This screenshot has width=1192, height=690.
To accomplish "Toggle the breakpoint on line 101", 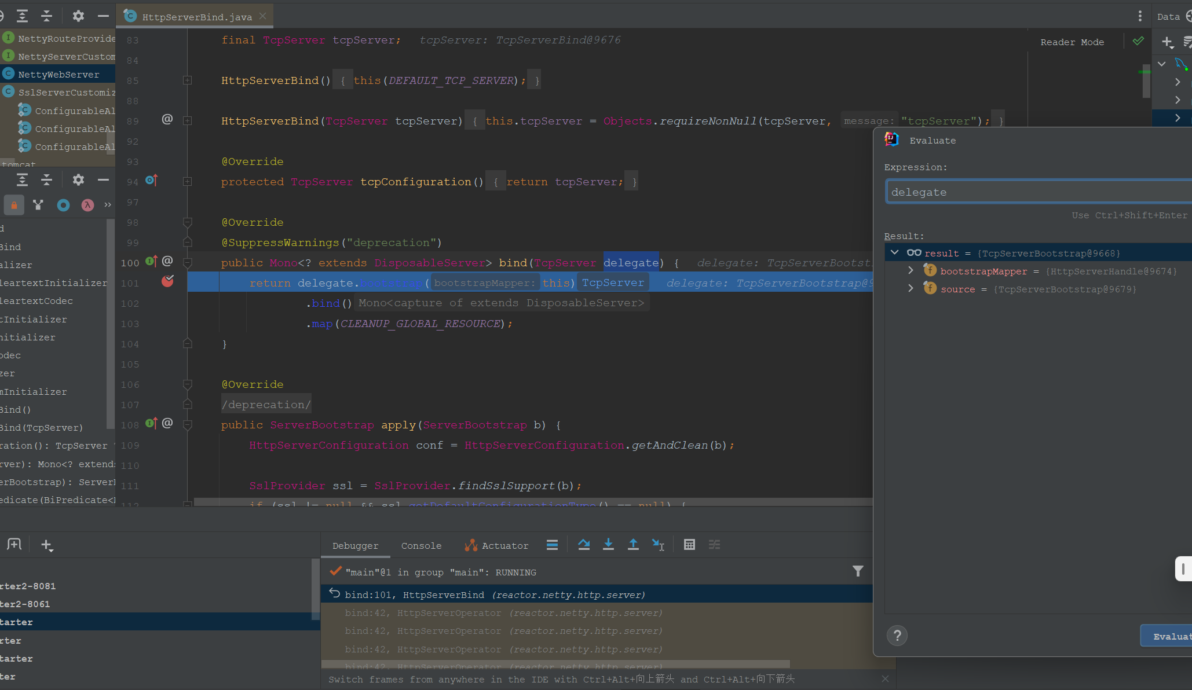I will tap(167, 282).
